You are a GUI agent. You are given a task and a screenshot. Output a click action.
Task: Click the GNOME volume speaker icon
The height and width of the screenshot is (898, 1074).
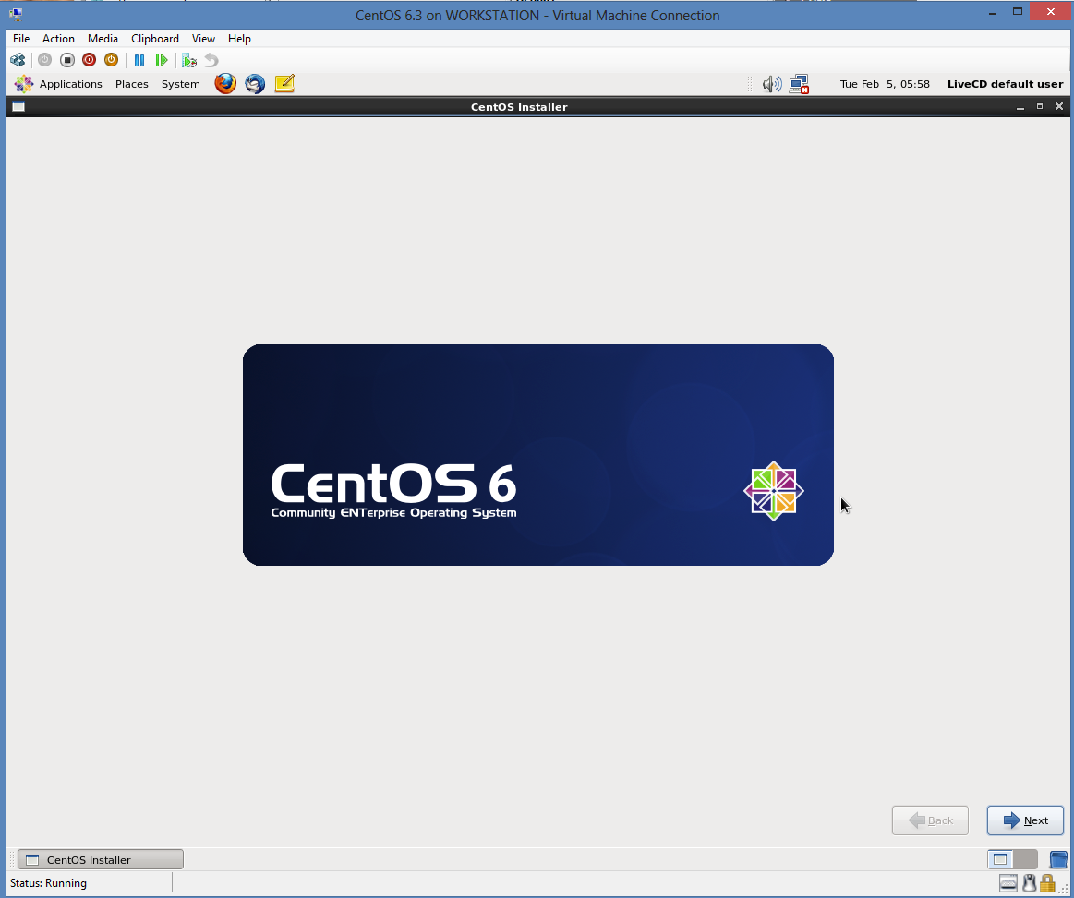(772, 84)
